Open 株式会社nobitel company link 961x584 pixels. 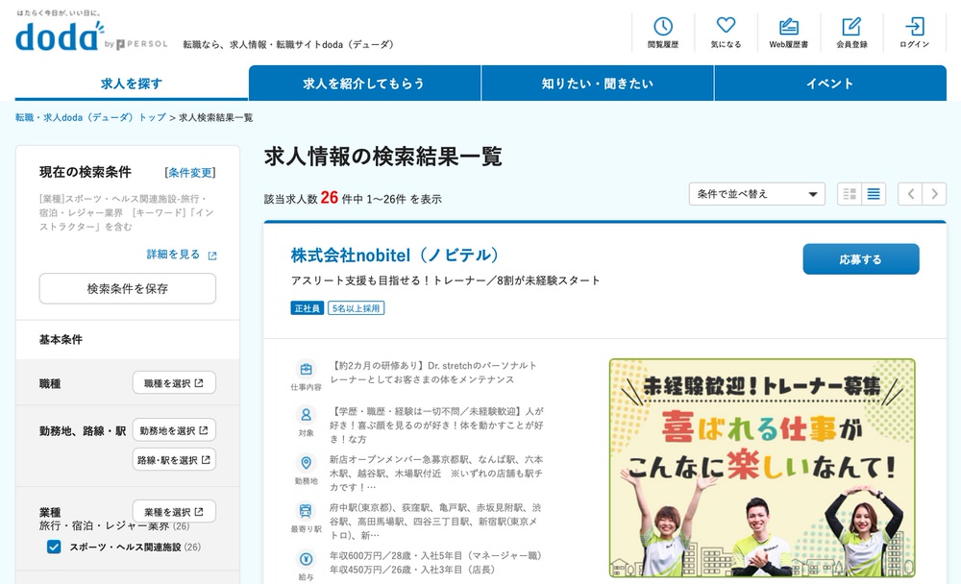(x=395, y=255)
